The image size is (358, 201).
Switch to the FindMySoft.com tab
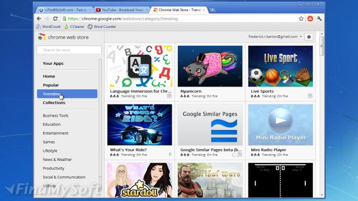click(64, 10)
